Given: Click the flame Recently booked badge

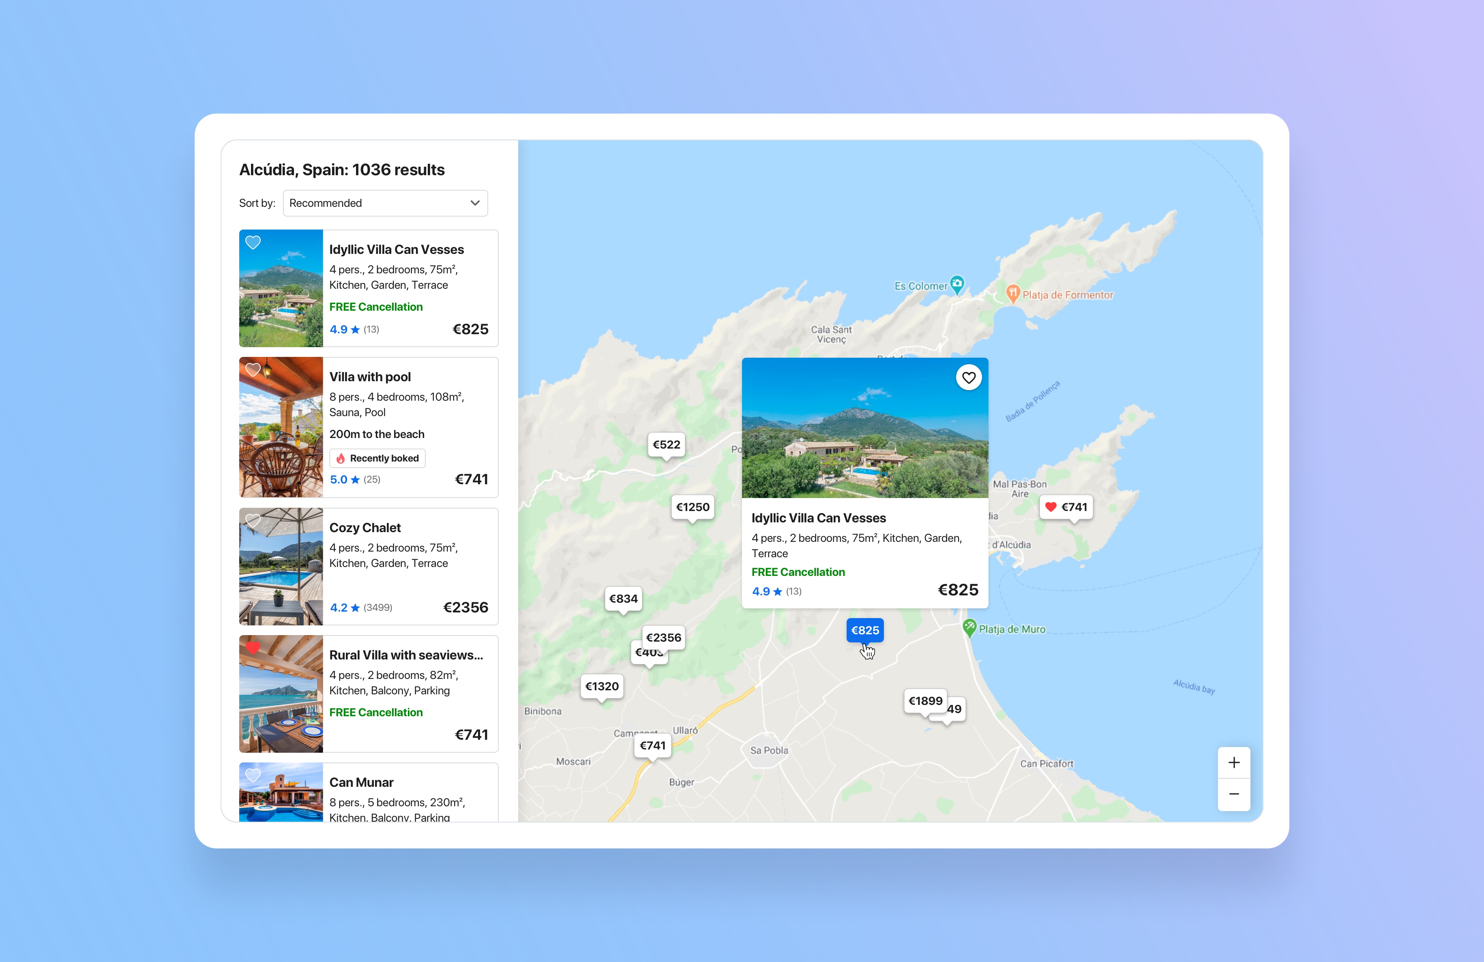Looking at the screenshot, I should pos(377,458).
